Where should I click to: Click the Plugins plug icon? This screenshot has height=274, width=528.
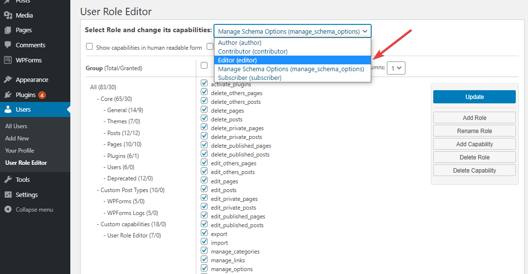coord(8,95)
